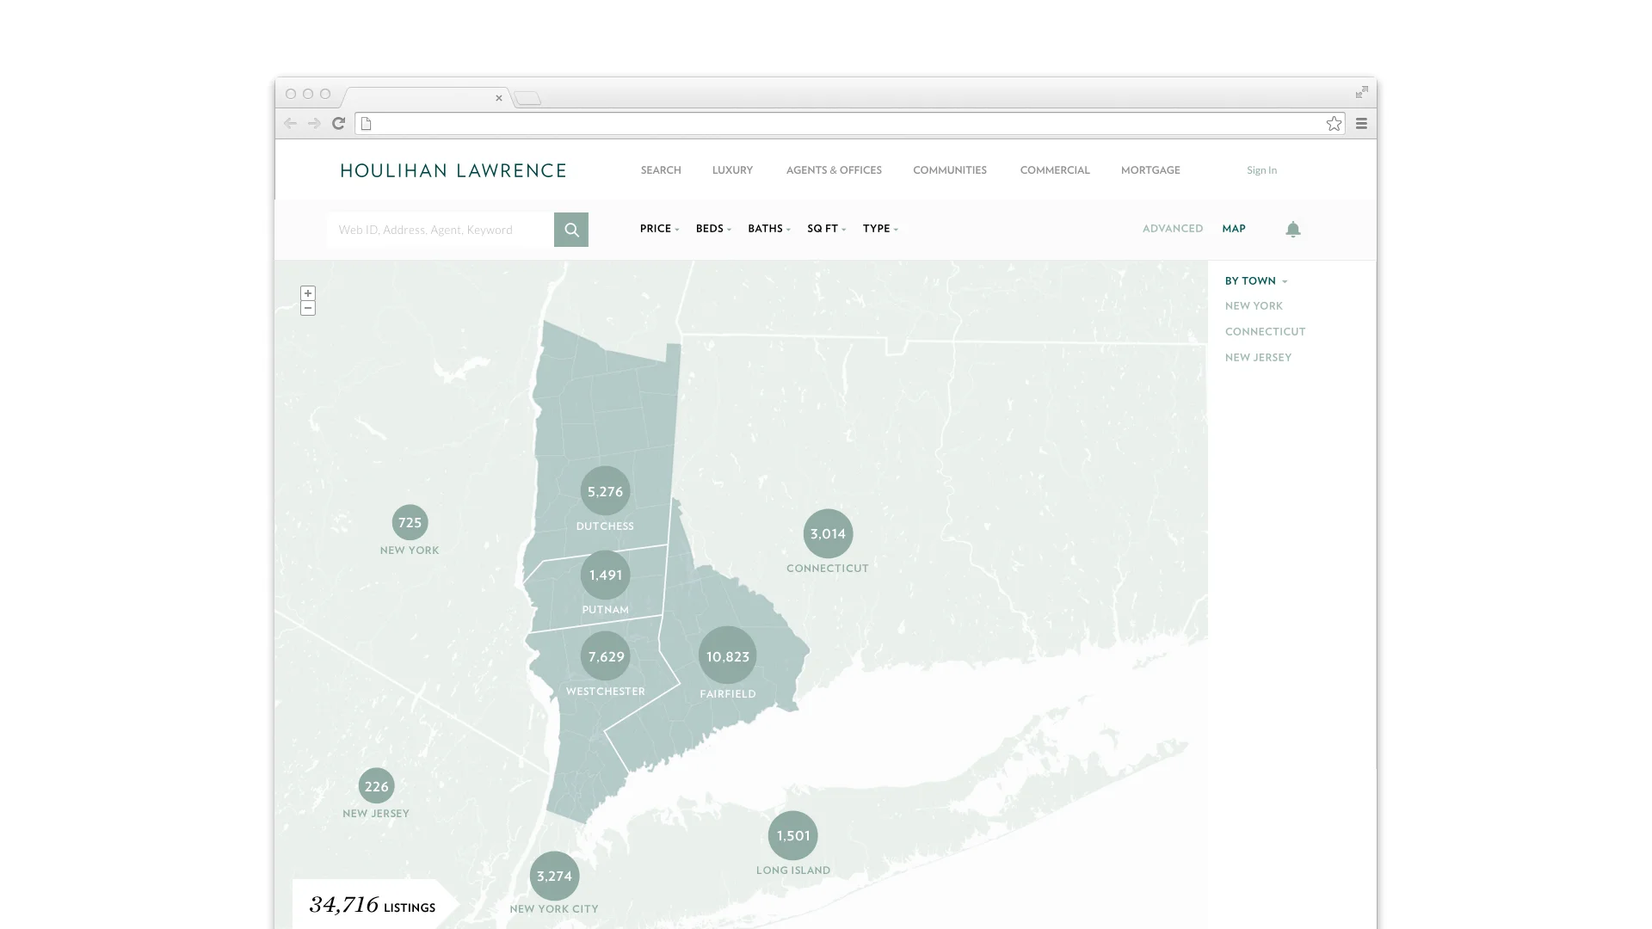Image resolution: width=1652 pixels, height=929 pixels.
Task: Click the notification bell icon
Action: click(1292, 229)
